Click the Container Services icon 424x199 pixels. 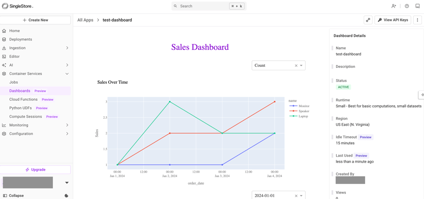tap(4, 73)
